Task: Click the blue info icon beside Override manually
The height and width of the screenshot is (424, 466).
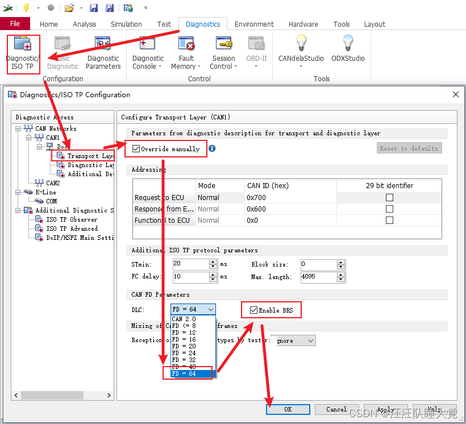Action: pos(212,148)
